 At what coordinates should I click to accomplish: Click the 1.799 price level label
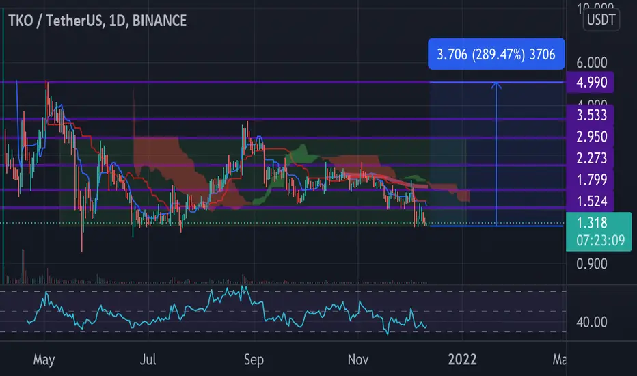[x=591, y=180]
